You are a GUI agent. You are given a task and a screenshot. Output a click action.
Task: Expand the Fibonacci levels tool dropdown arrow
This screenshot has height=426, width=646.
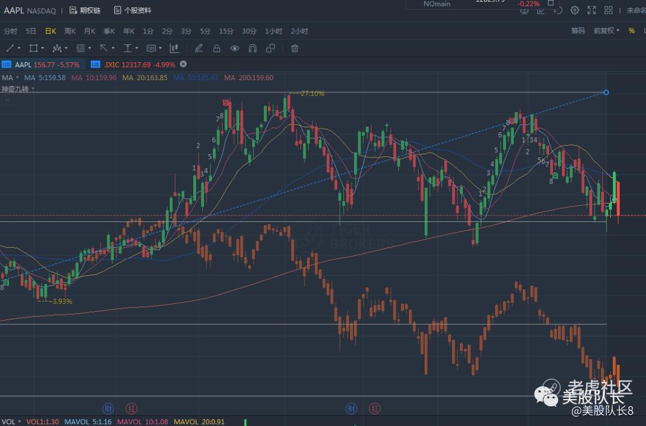tap(89, 48)
